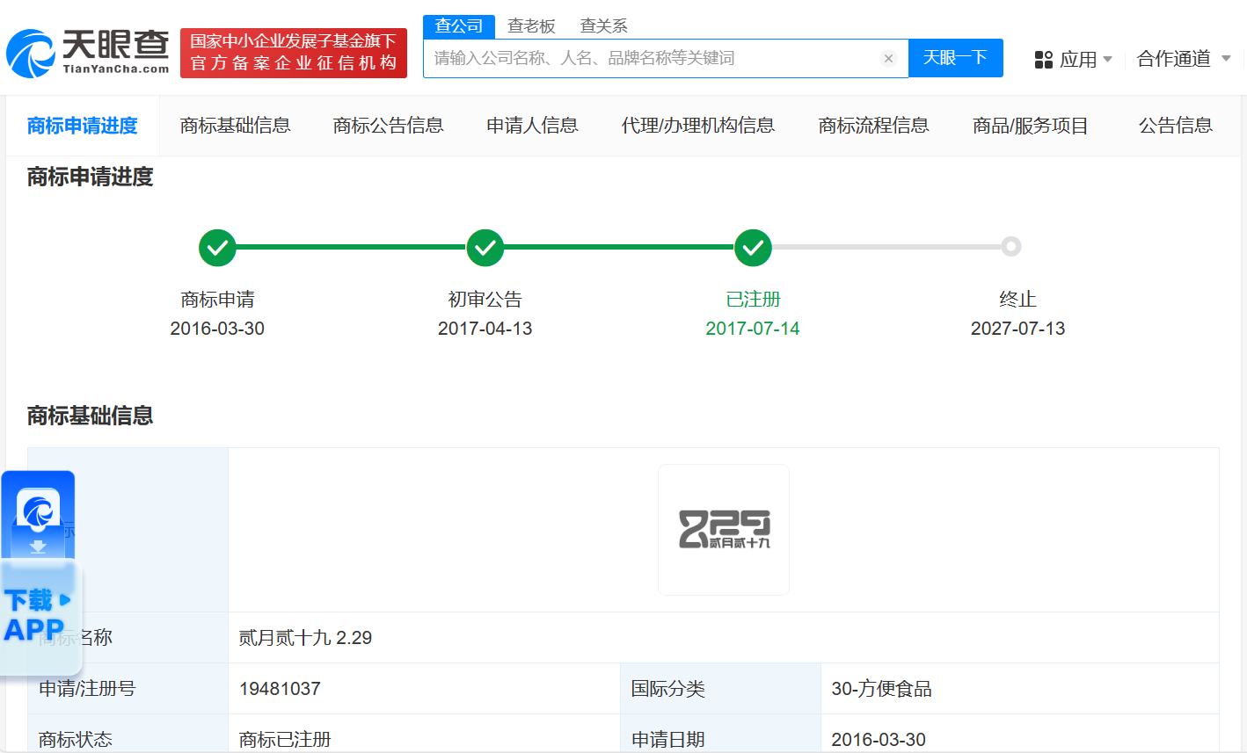Click the TianYanCha logo icon

(x=31, y=54)
